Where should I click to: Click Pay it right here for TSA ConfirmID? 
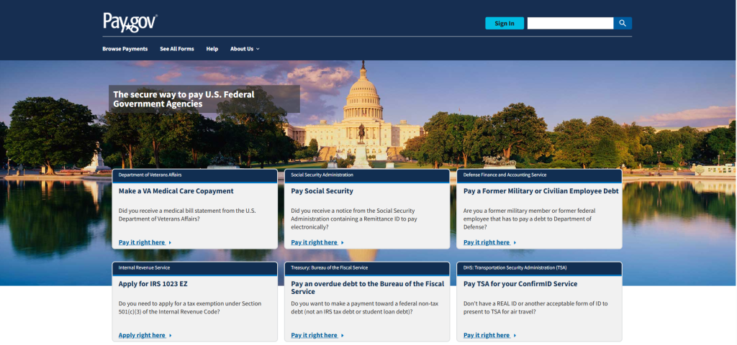click(x=487, y=335)
